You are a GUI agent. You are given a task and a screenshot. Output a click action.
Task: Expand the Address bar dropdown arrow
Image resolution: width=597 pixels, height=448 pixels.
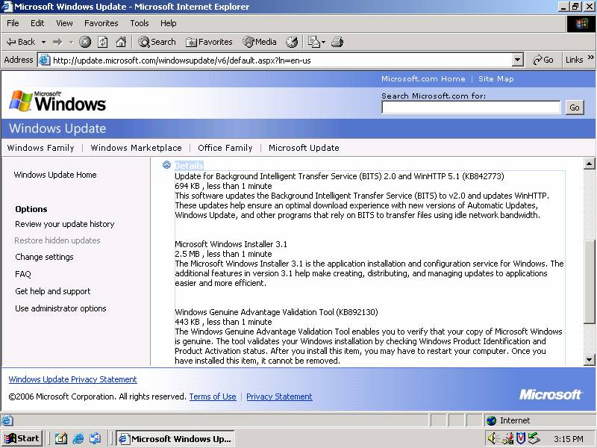pos(518,60)
